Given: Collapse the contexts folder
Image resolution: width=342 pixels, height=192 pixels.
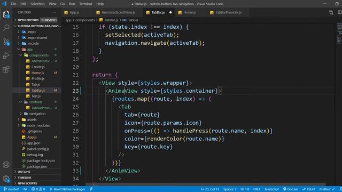Looking at the screenshot, I should click(37, 102).
